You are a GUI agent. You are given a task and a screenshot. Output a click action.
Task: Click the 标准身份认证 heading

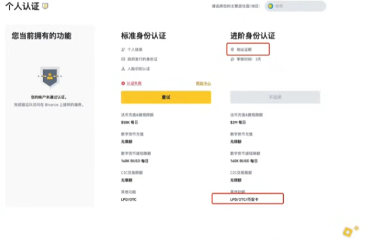(x=144, y=36)
